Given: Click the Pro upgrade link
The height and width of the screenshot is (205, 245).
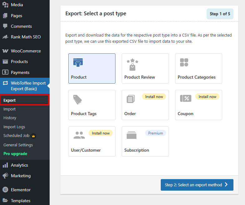Looking at the screenshot, I should 15,154.
